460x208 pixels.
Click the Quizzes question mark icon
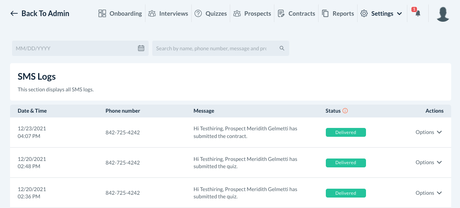(x=198, y=14)
